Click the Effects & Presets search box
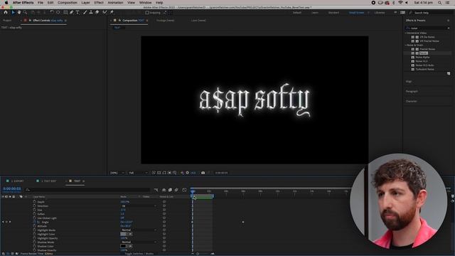The height and width of the screenshot is (256, 455). click(x=427, y=28)
